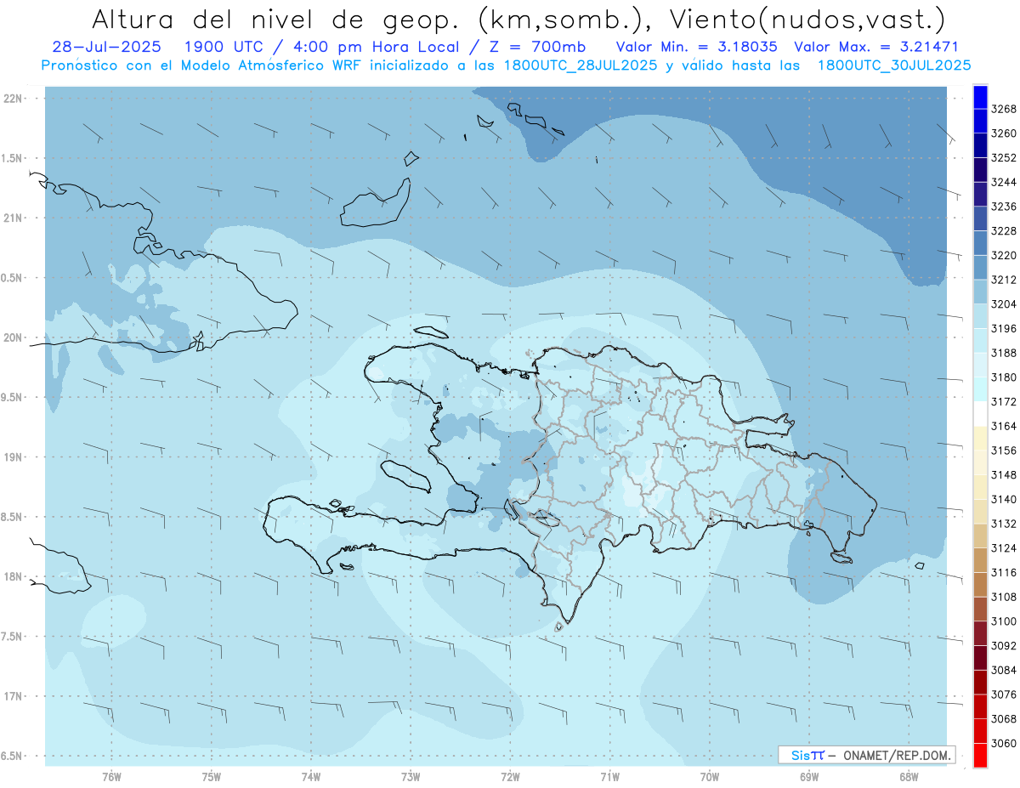
Task: Click the initialization time '1800UTC_28JUL2025'
Action: [581, 65]
